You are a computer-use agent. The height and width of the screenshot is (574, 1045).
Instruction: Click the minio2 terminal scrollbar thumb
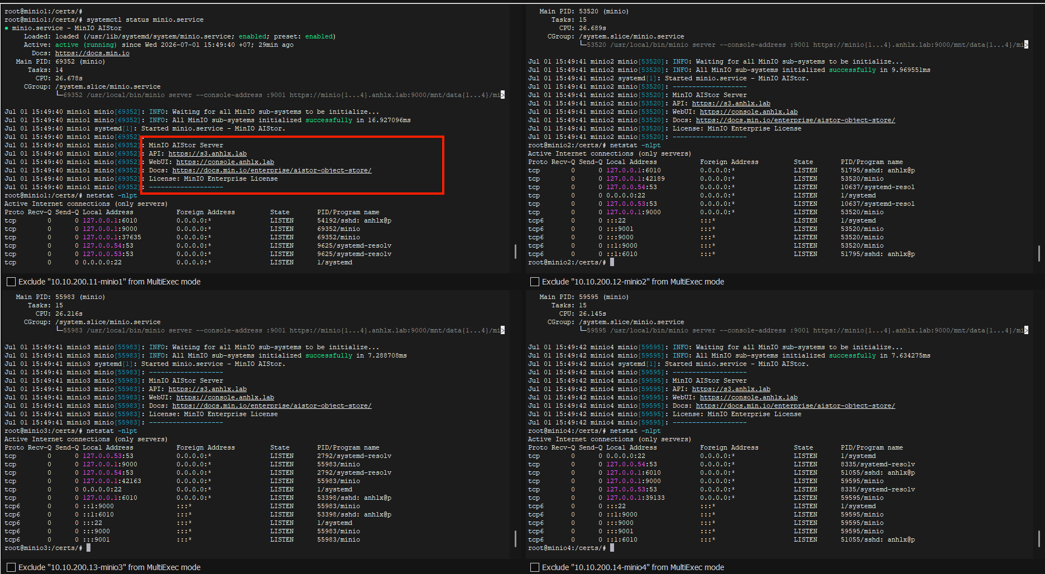[1039, 253]
